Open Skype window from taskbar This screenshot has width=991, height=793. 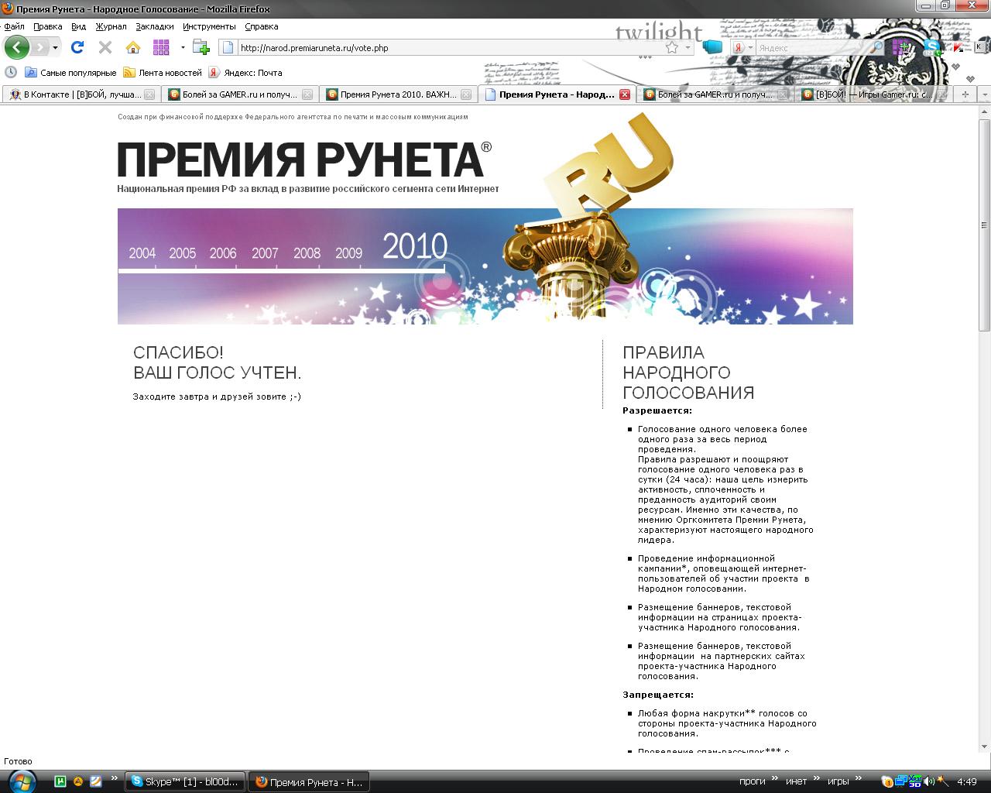pyautogui.click(x=185, y=781)
